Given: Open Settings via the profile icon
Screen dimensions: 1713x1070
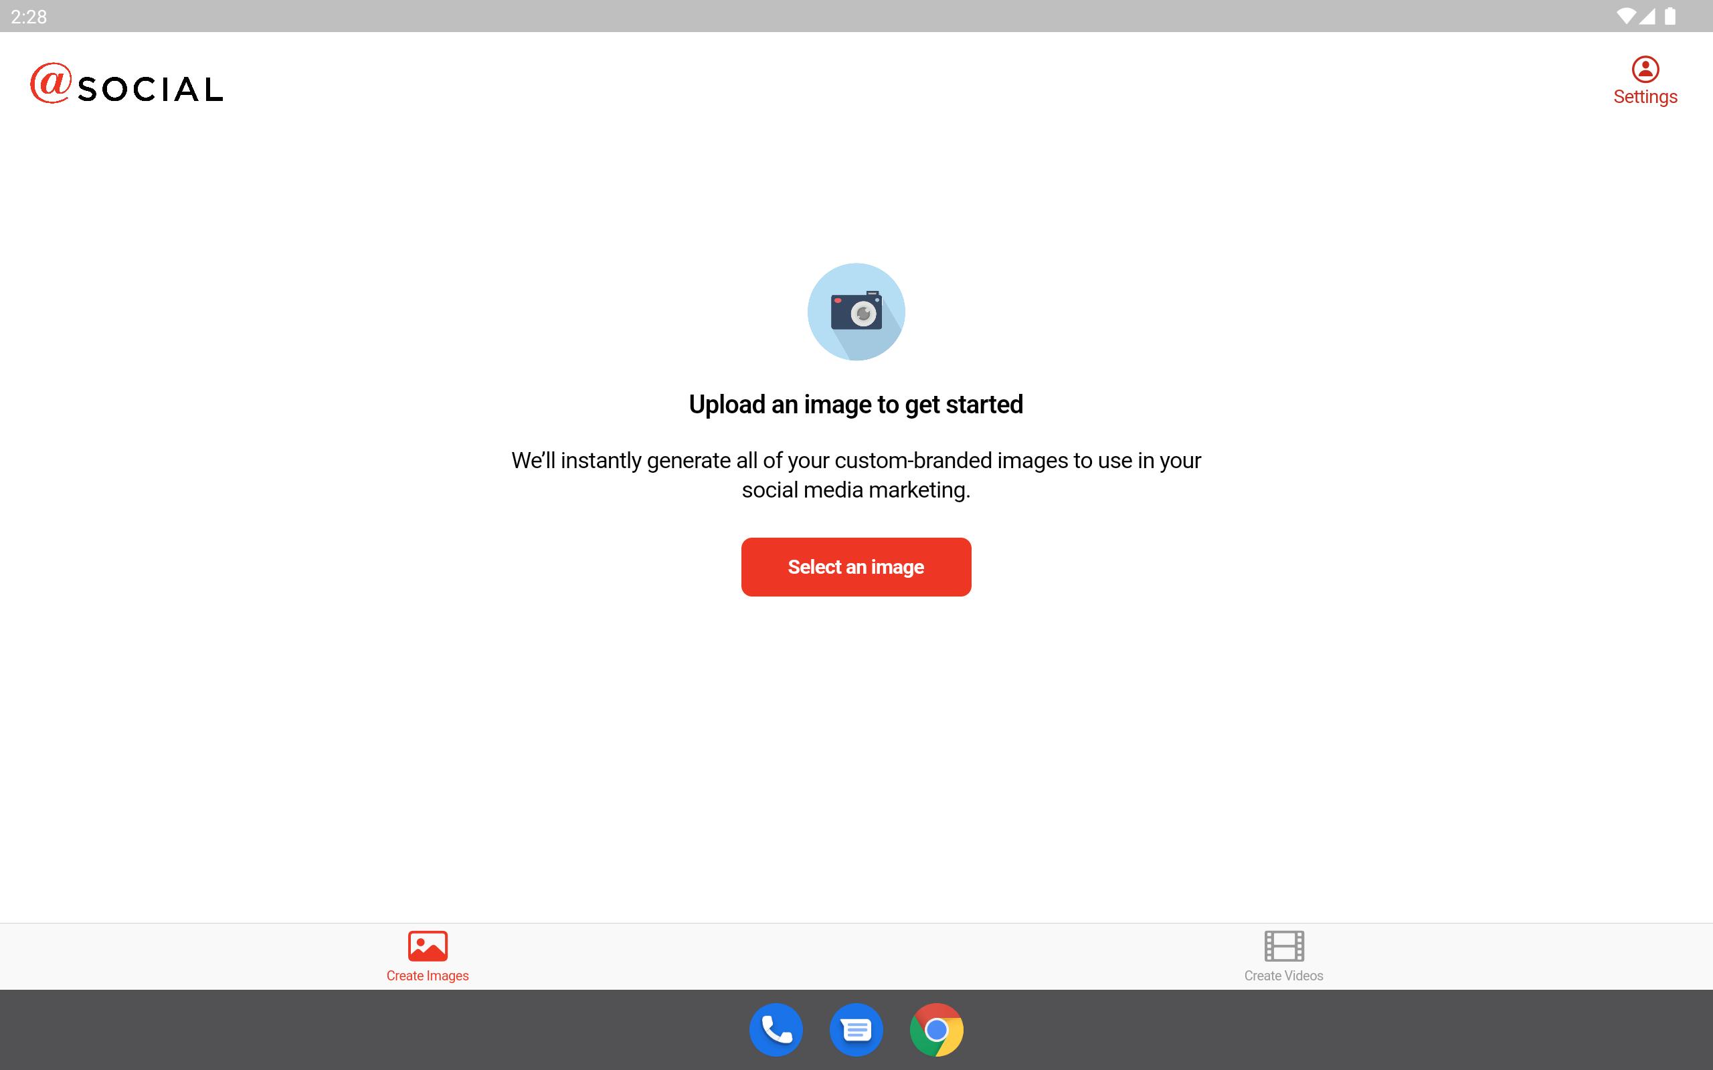Looking at the screenshot, I should [x=1645, y=70].
